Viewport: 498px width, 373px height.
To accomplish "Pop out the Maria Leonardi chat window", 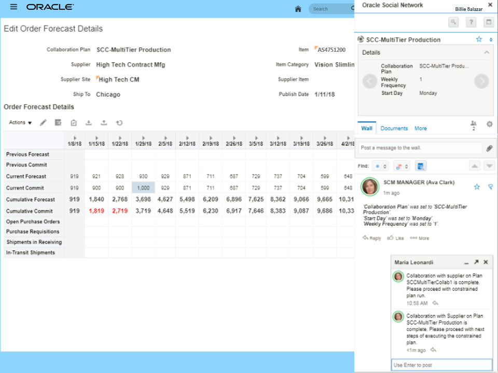I will pyautogui.click(x=476, y=262).
